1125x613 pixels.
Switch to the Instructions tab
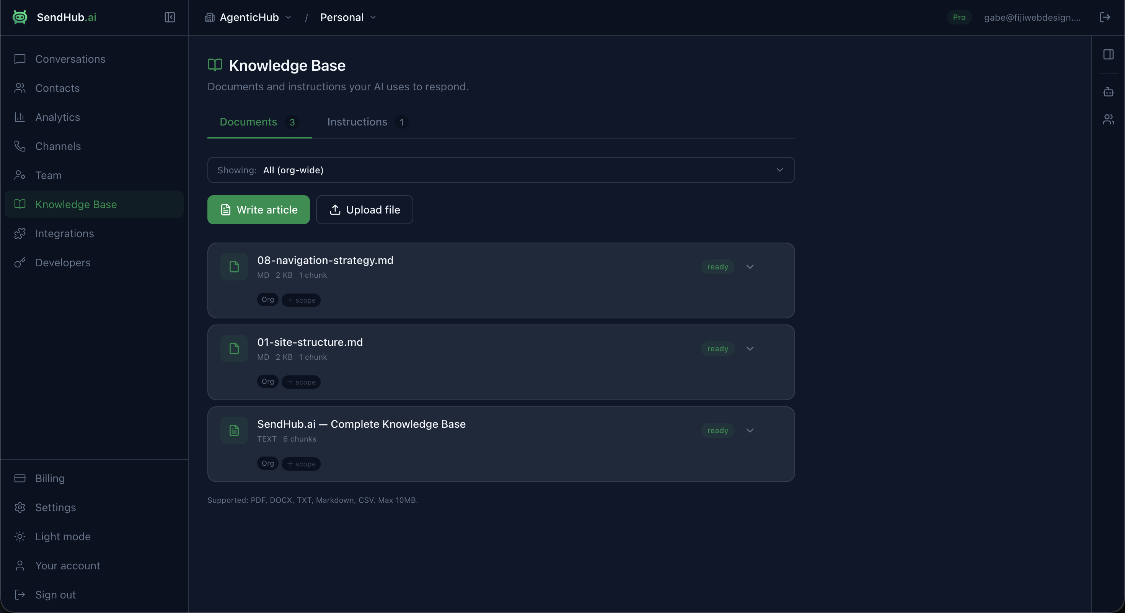tap(368, 122)
